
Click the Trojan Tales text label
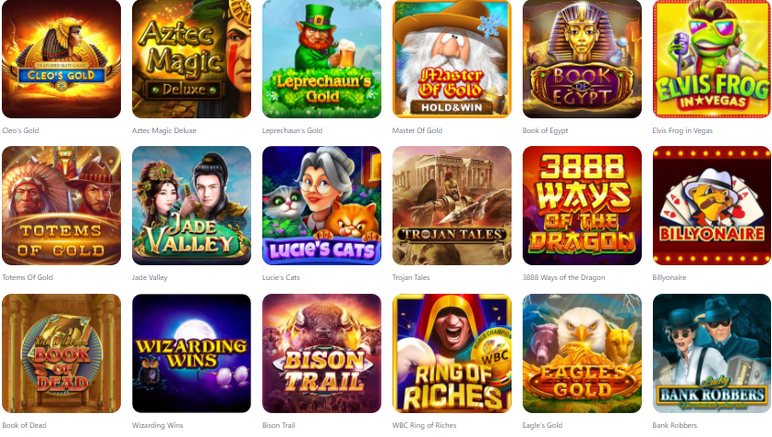coord(411,277)
